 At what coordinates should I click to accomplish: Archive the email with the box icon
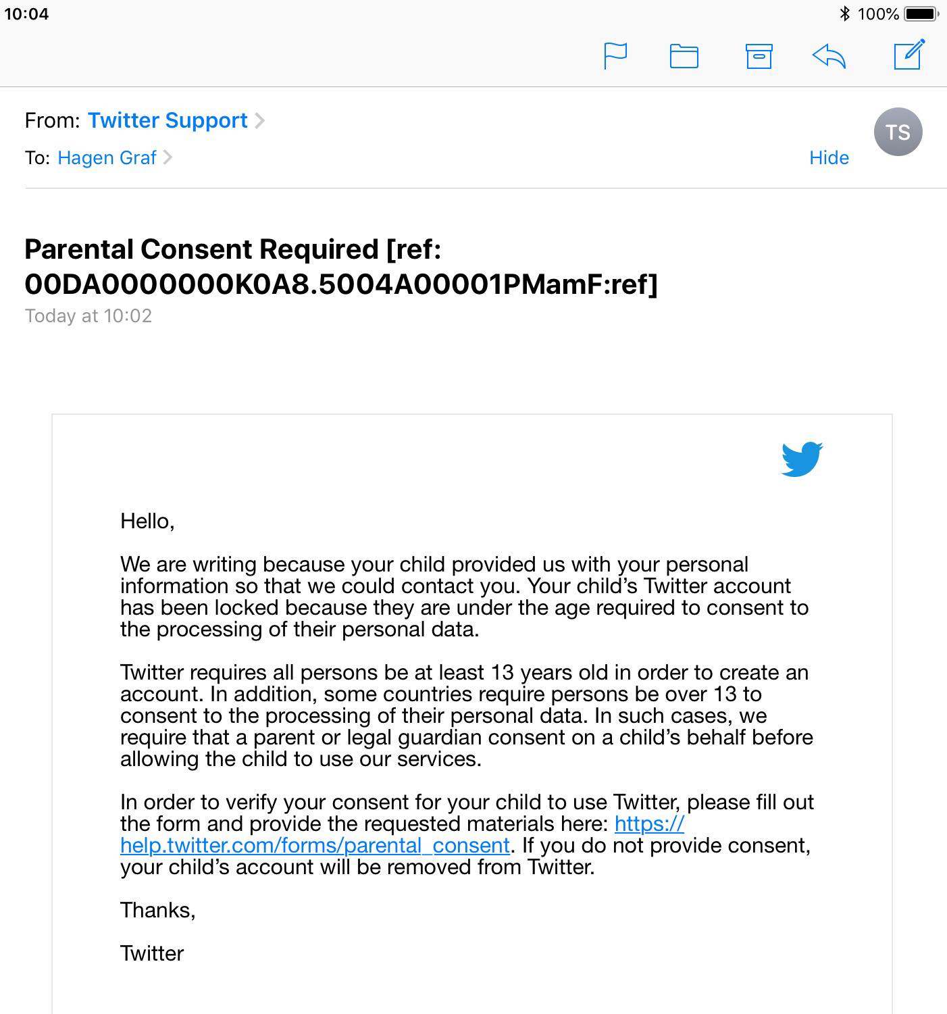(759, 56)
